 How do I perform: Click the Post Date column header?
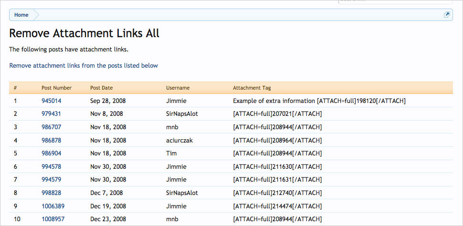click(x=101, y=88)
